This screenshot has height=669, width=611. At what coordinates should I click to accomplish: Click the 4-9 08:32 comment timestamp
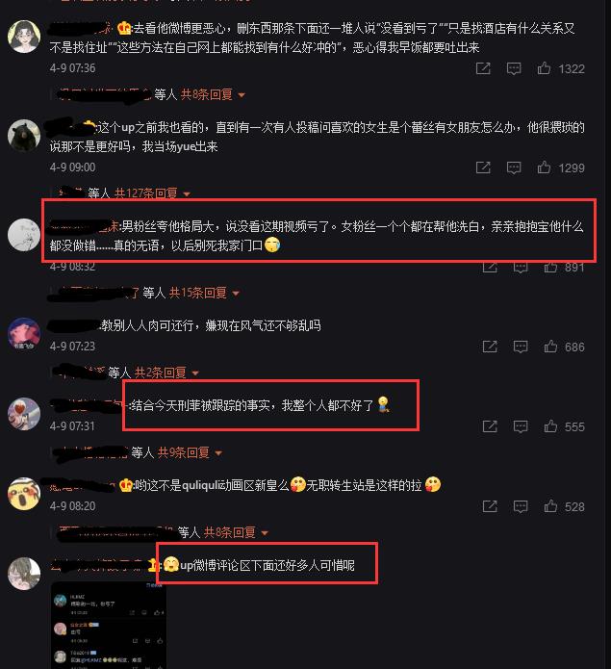click(x=72, y=267)
